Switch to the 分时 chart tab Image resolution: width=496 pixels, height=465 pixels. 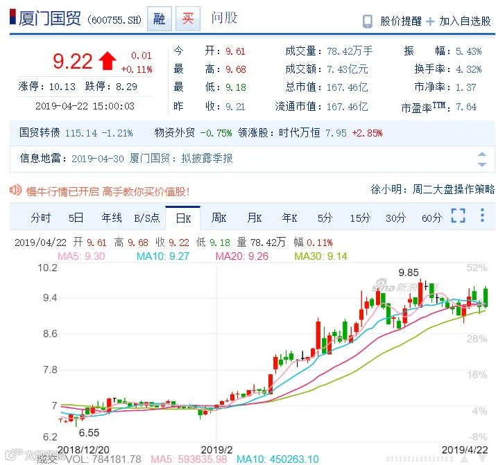40,218
